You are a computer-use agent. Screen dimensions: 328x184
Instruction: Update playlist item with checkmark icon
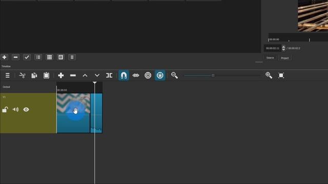click(x=27, y=57)
